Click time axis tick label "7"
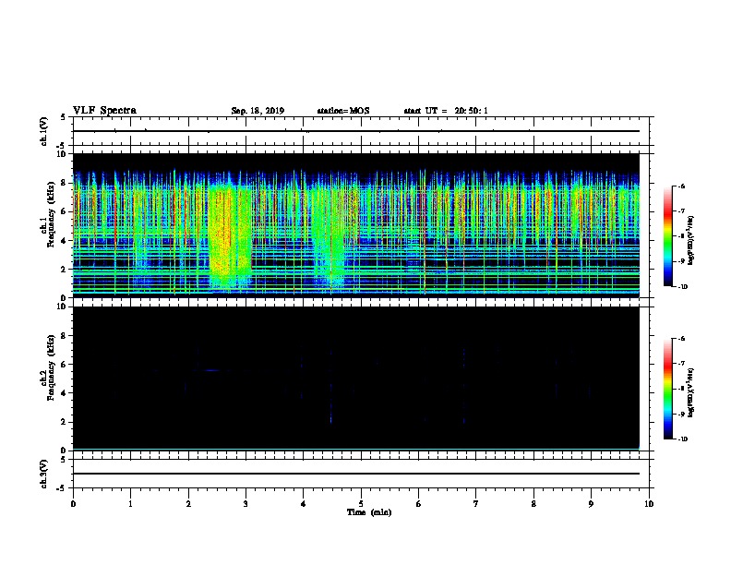This screenshot has height=565, width=731. coord(476,504)
